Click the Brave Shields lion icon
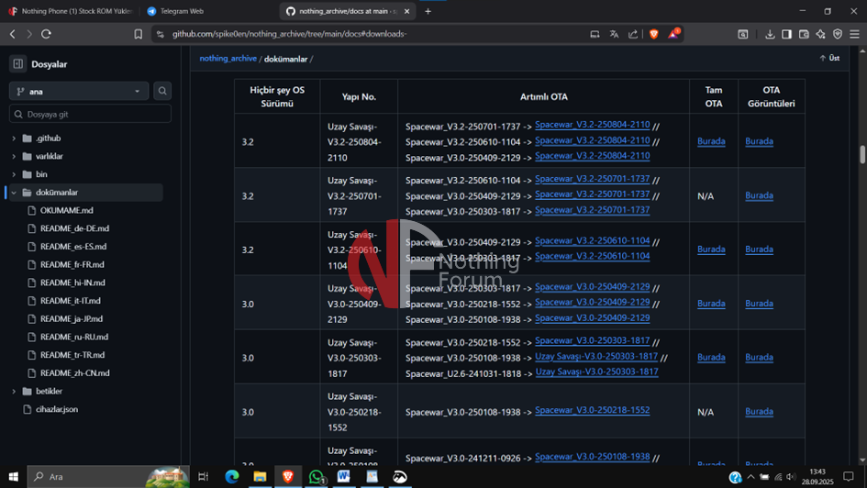The height and width of the screenshot is (488, 867). point(654,34)
